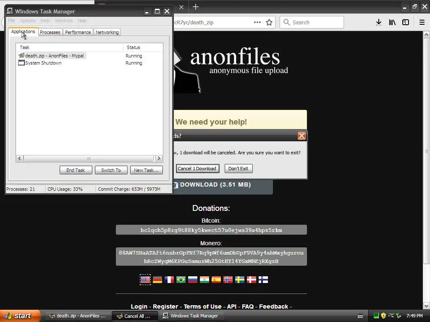Viewport: 430px width, 322px height.
Task: Select the Danish flag language
Action: pos(252,280)
